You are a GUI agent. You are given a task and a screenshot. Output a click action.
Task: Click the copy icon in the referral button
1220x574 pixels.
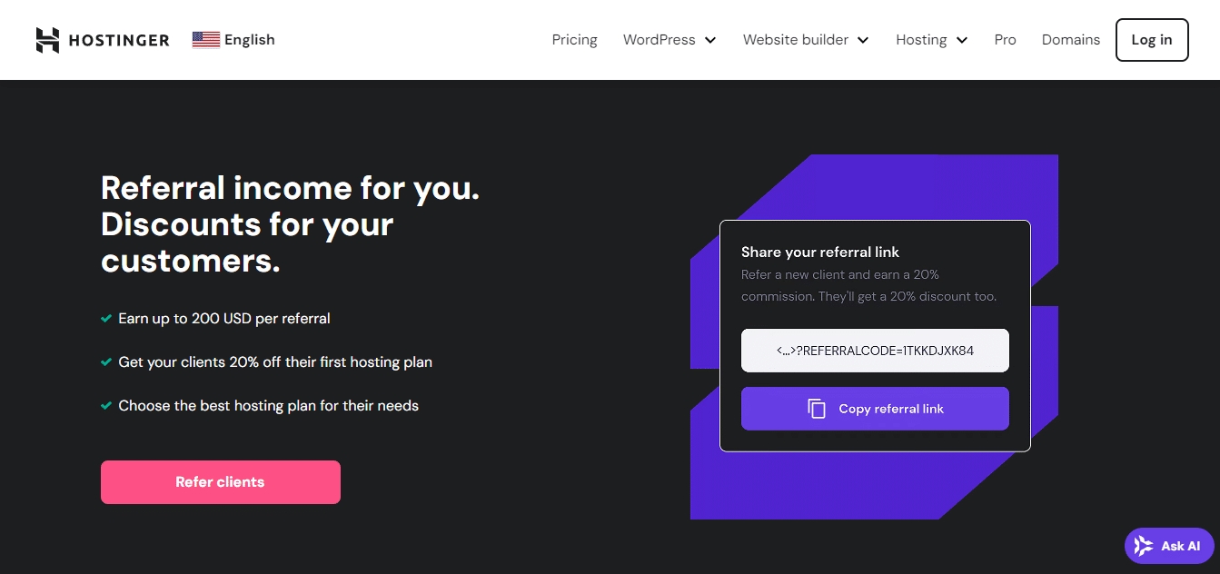(817, 409)
